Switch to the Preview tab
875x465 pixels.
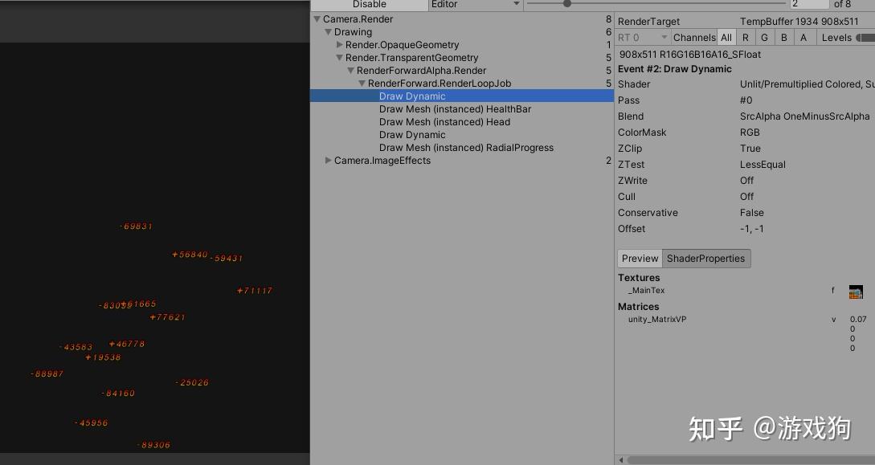(x=640, y=258)
